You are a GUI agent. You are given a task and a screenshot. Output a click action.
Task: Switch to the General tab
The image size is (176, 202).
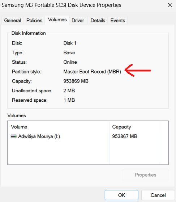pyautogui.click(x=13, y=20)
